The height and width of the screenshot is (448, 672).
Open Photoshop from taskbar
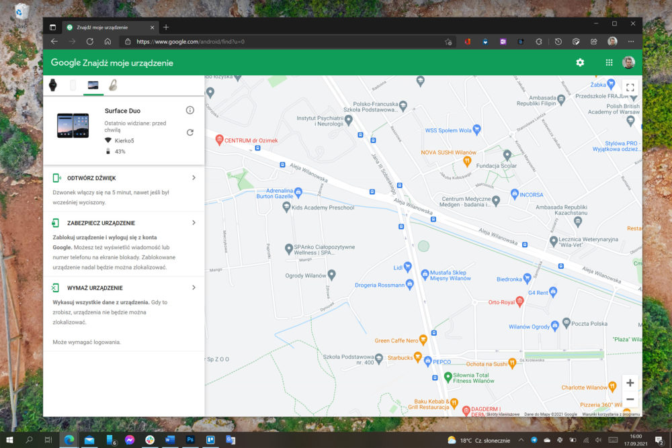click(190, 440)
